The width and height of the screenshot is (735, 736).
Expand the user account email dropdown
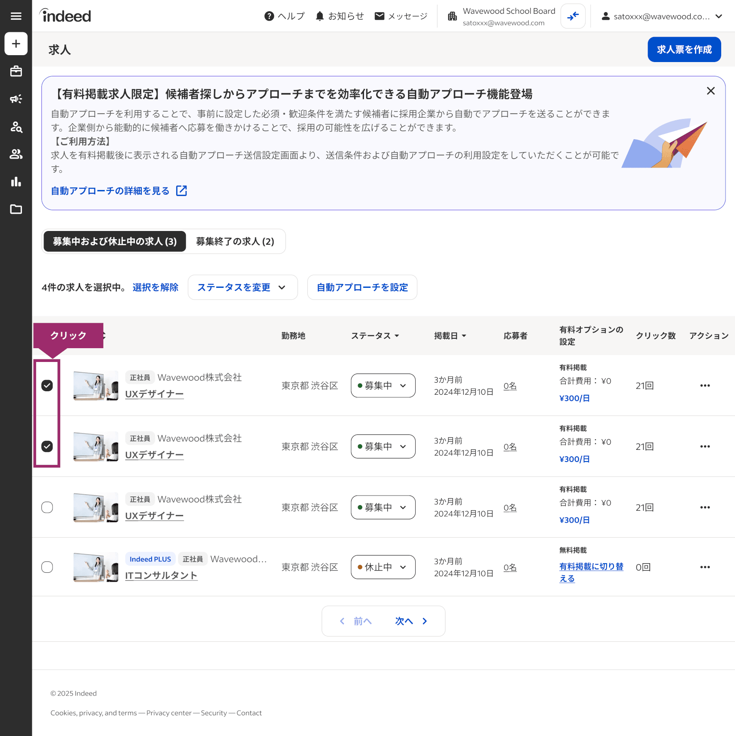[x=662, y=16]
